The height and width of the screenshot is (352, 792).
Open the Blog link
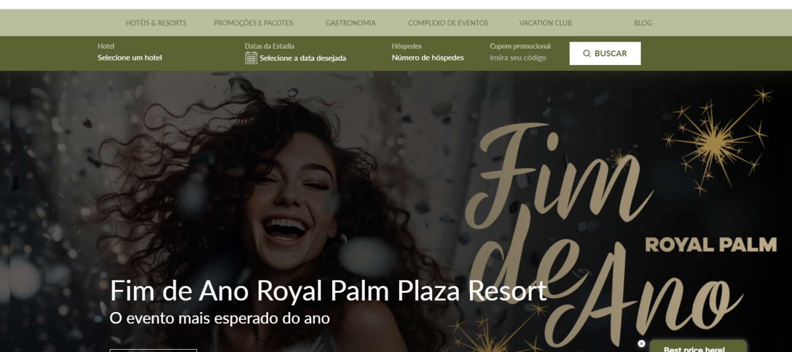(x=643, y=23)
